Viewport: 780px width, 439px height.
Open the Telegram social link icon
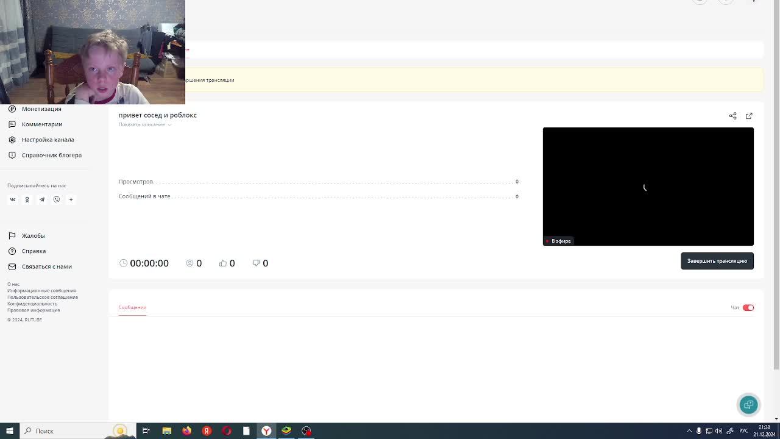click(41, 199)
